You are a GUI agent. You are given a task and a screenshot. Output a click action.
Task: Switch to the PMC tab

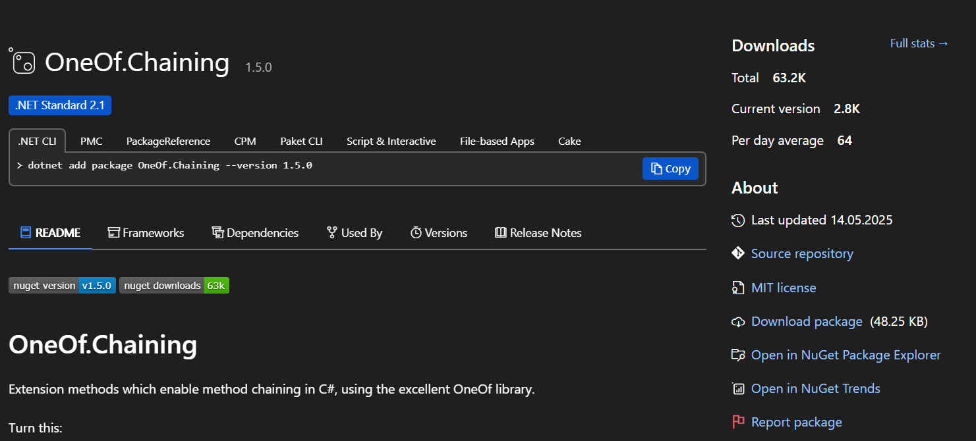[91, 141]
